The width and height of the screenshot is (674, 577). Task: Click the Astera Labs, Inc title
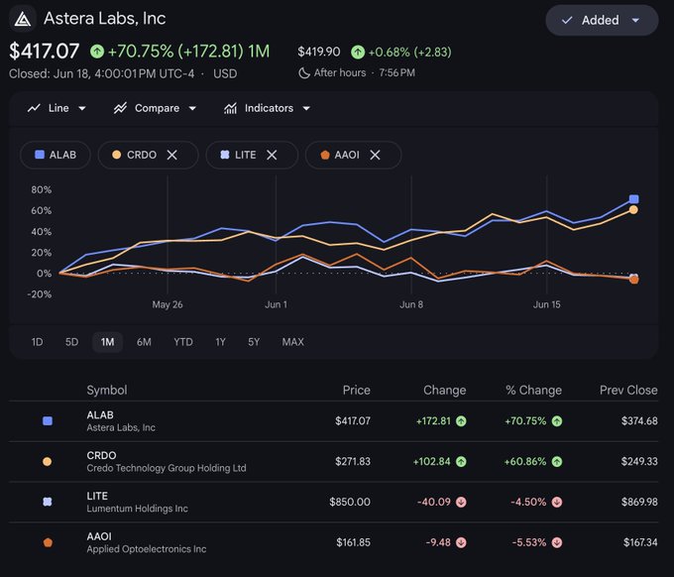104,19
